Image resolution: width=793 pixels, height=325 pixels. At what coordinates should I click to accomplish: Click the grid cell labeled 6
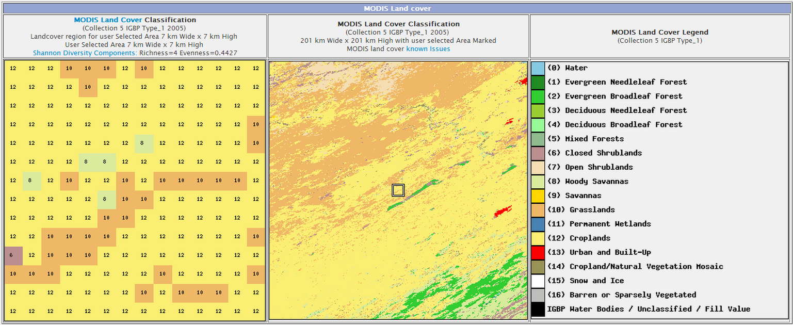pos(13,255)
